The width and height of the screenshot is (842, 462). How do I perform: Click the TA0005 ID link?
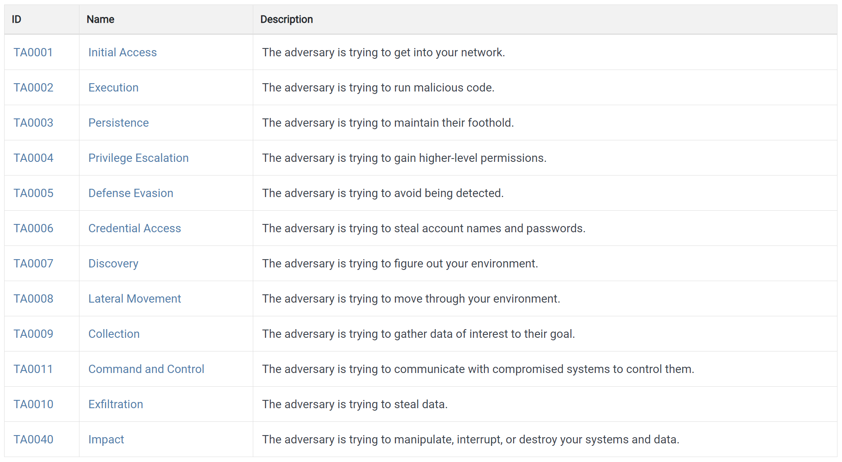click(34, 193)
